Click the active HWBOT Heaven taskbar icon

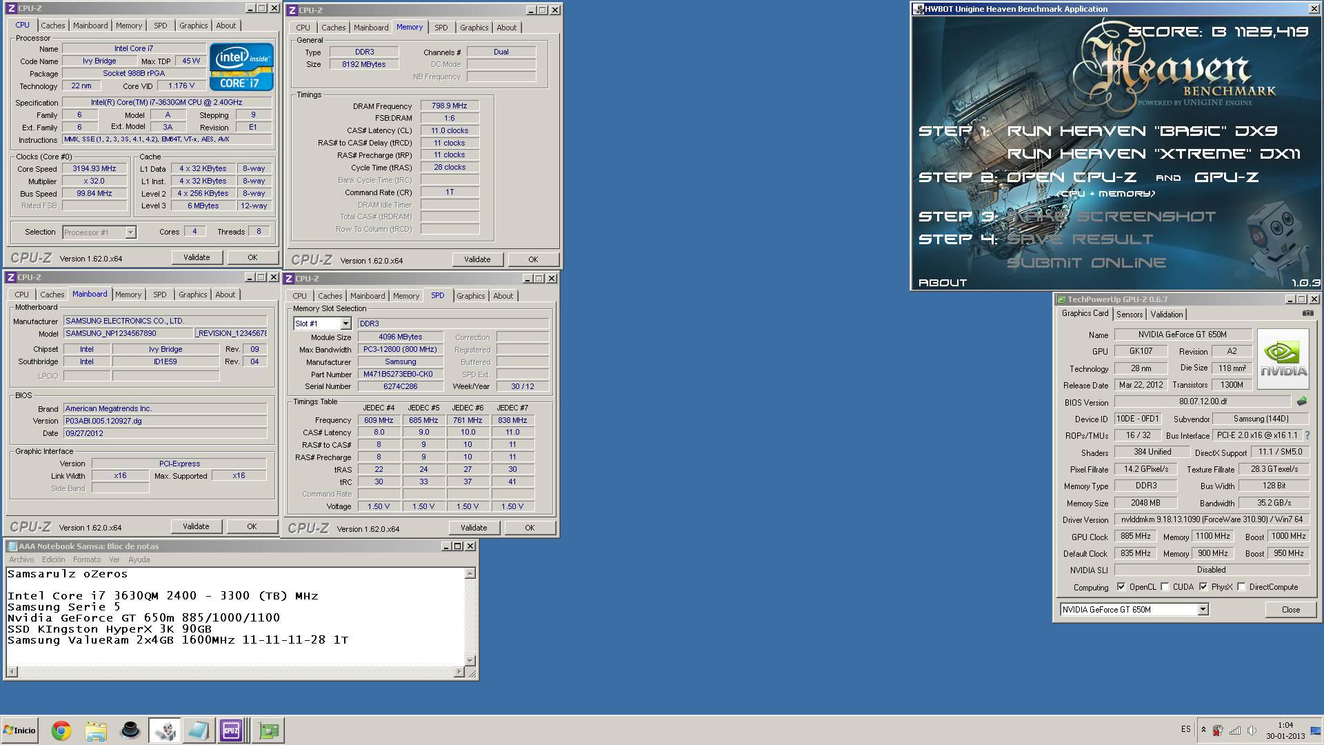tap(165, 731)
